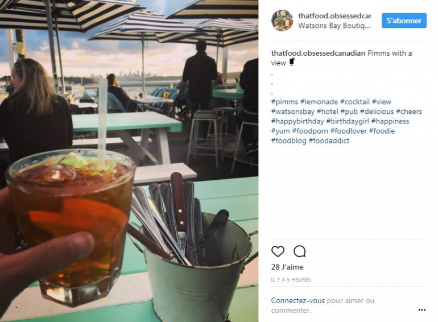Open the #watsonsbay hashtag
The height and width of the screenshot is (322, 438).
(x=293, y=112)
